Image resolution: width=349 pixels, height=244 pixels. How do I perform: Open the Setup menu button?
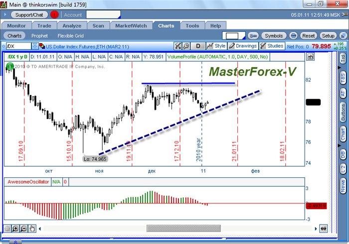(328, 36)
